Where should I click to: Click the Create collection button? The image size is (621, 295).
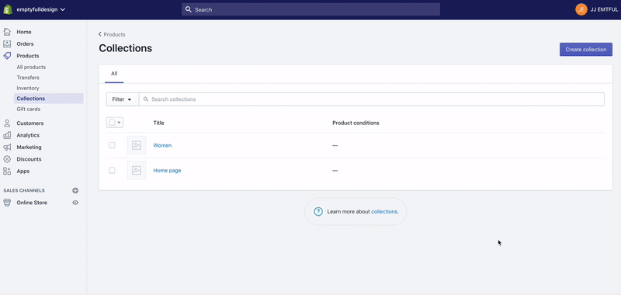coord(586,50)
